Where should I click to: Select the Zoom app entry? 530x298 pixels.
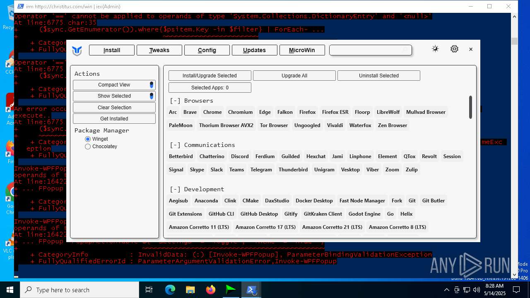392,170
